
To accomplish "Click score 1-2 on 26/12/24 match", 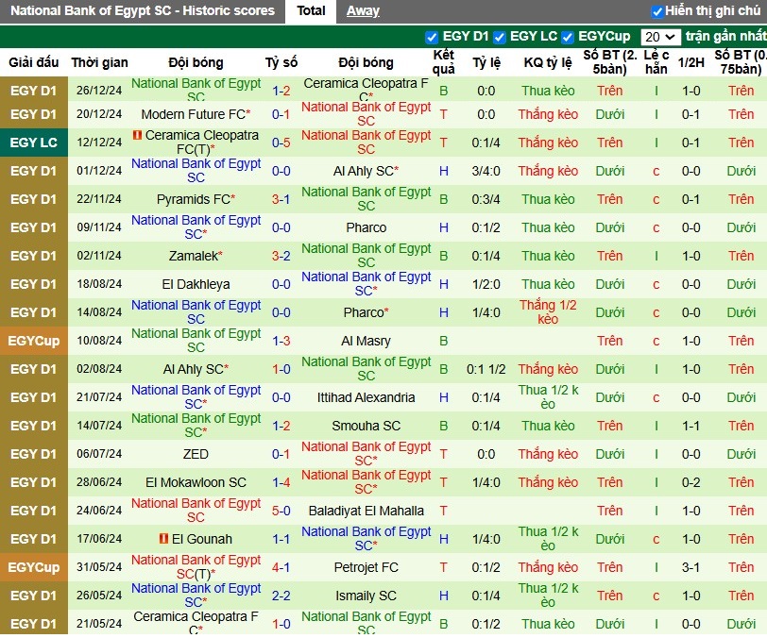I will click(x=281, y=91).
